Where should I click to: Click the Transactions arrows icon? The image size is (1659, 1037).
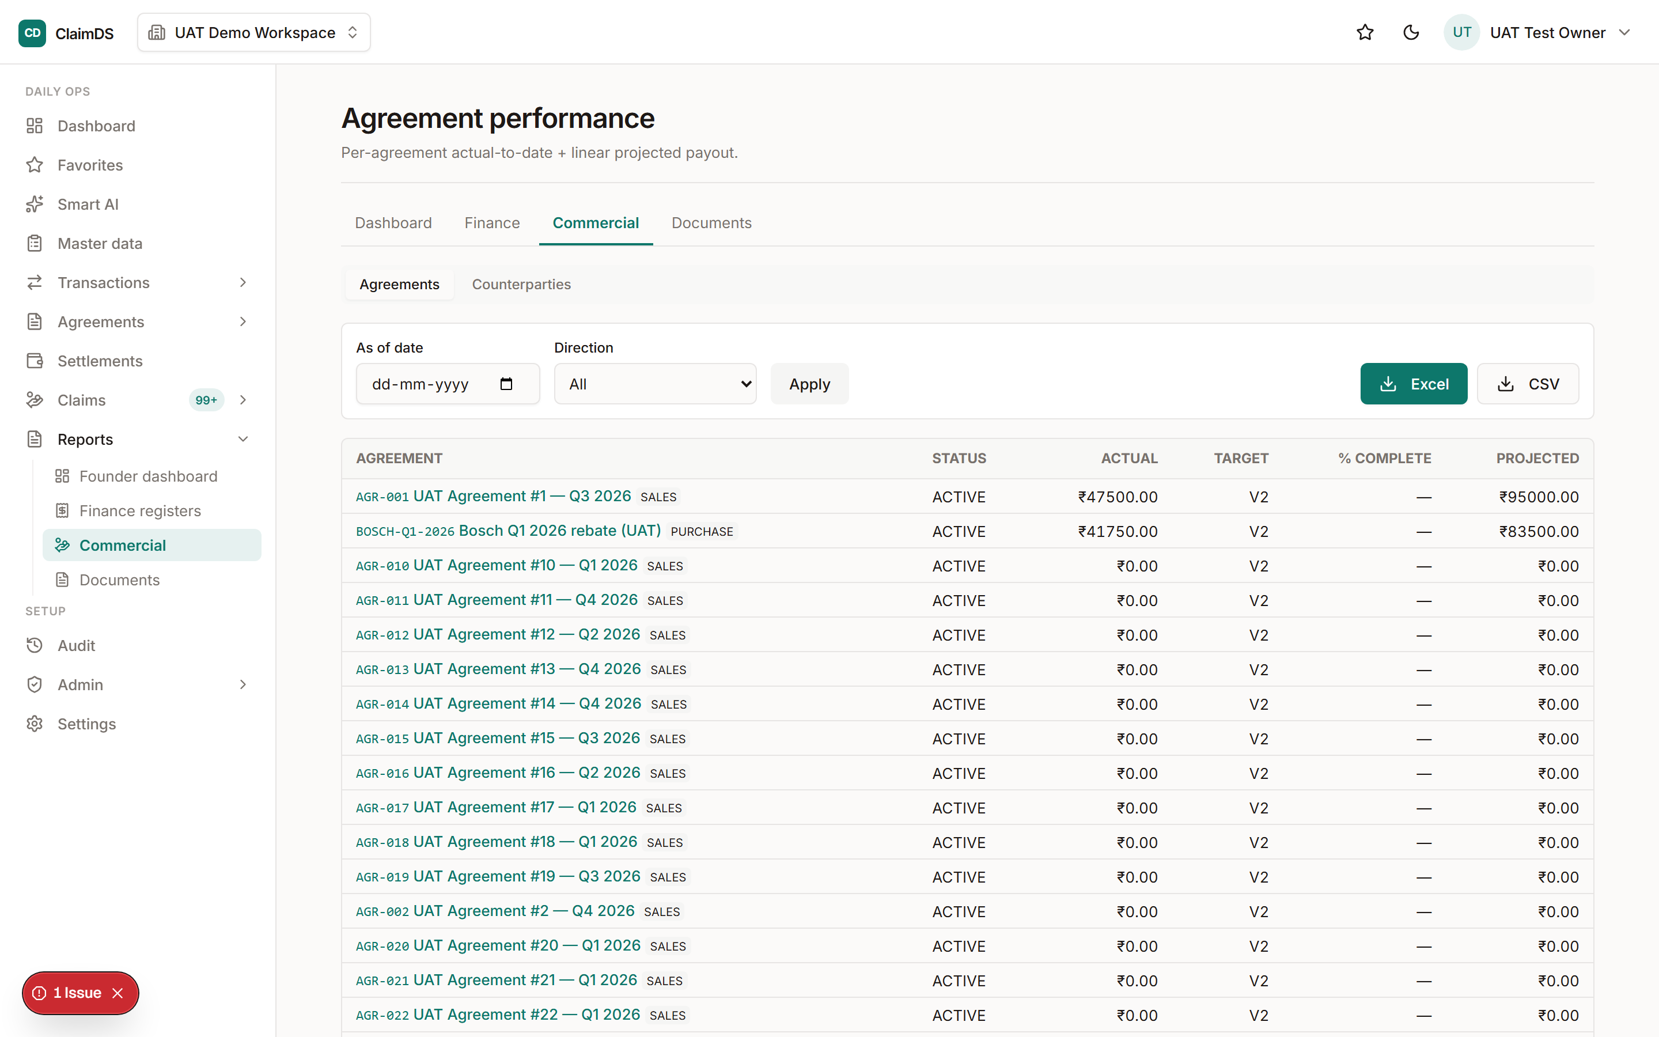point(35,282)
